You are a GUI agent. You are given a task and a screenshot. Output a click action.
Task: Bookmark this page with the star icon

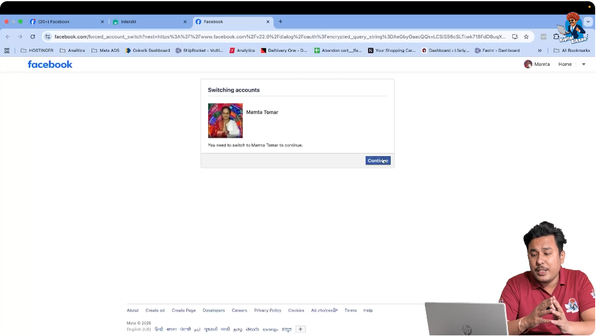(526, 37)
